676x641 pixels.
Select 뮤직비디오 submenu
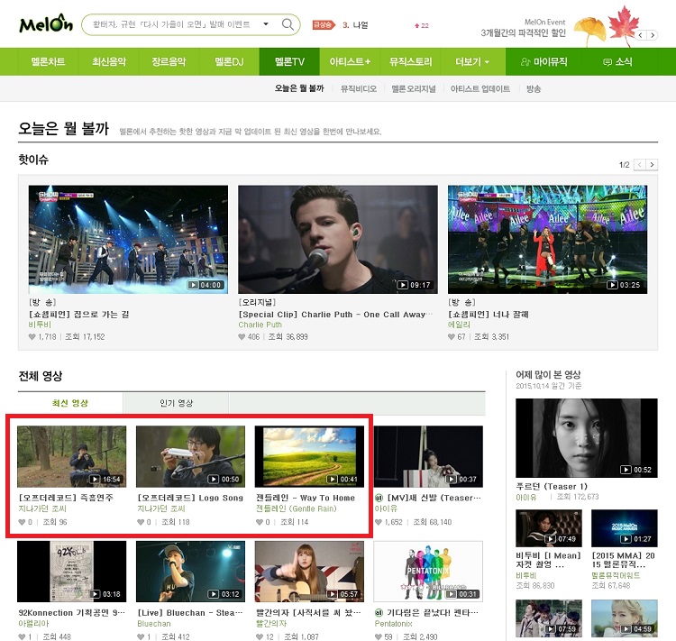tap(358, 89)
